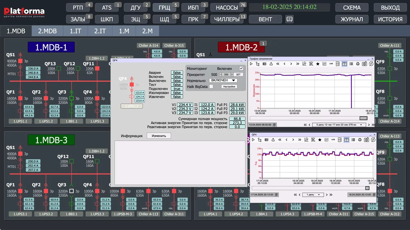This screenshot has height=230, width=410.
Task: Toggle the QF13 breaker square in 1.MDB-1
Action: [x=59, y=68]
